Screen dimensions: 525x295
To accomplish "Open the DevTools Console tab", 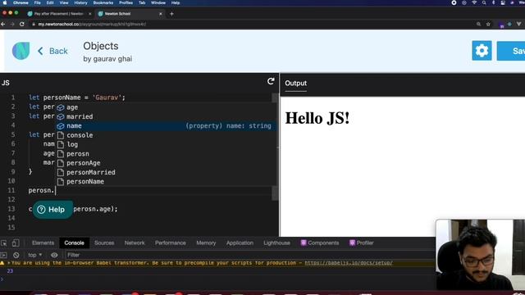I will click(75, 243).
